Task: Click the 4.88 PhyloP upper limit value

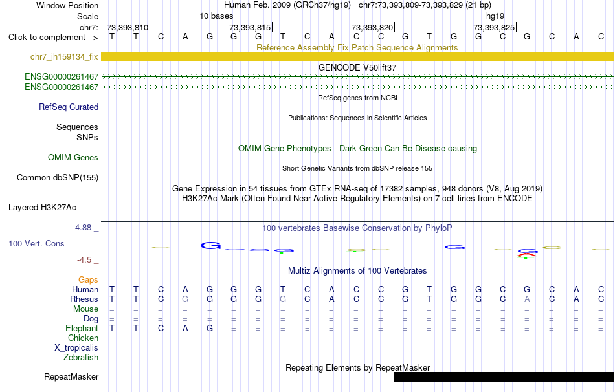Action: click(83, 228)
